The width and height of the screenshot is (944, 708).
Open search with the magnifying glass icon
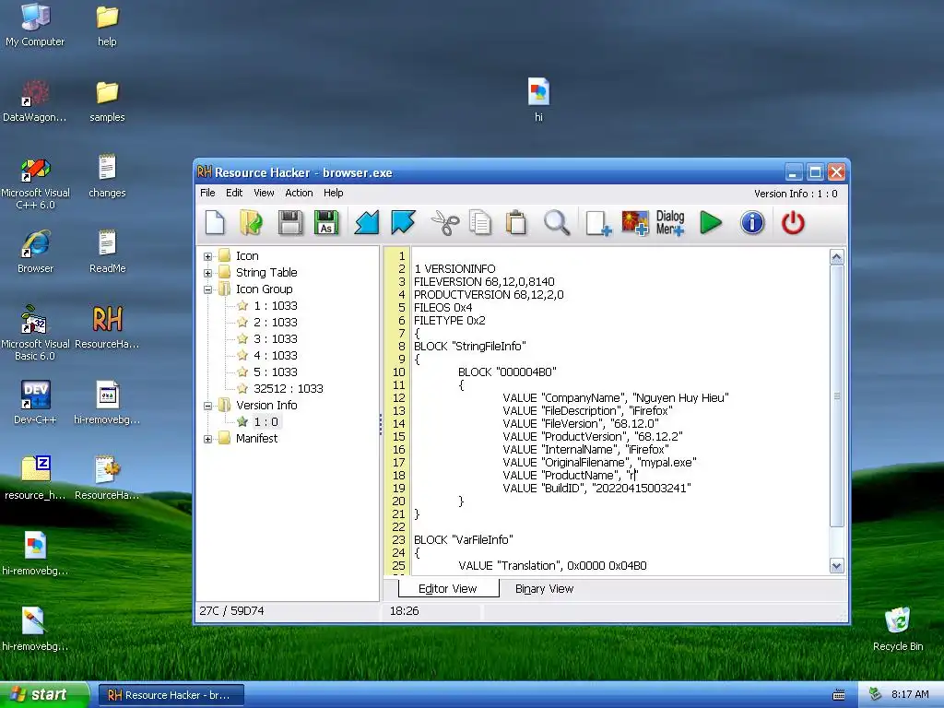pyautogui.click(x=557, y=223)
